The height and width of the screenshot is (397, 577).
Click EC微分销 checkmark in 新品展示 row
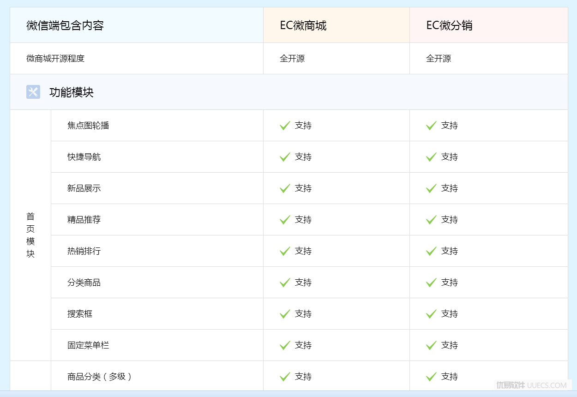pos(431,188)
